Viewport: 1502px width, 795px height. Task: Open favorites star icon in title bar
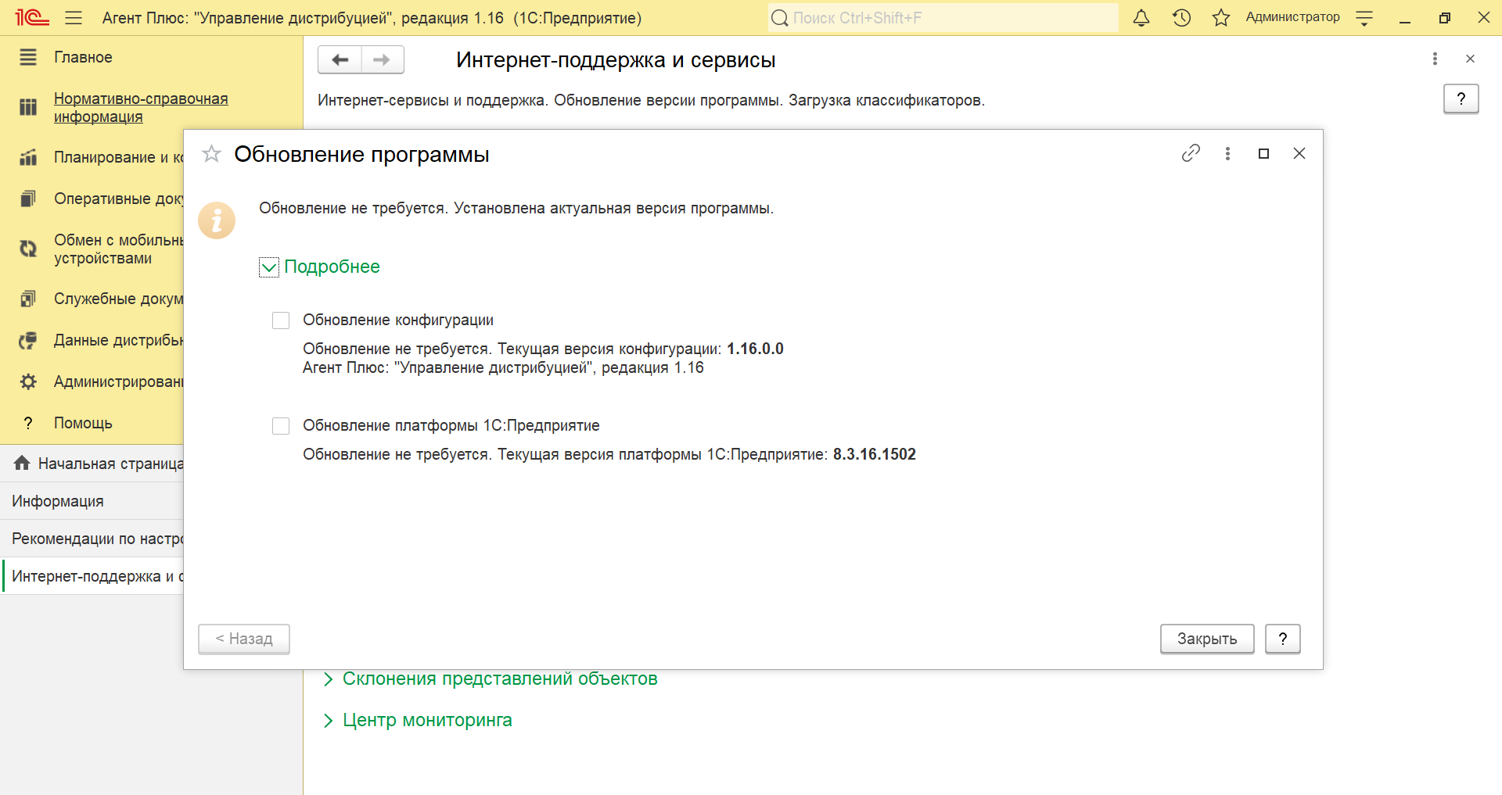pyautogui.click(x=1221, y=17)
